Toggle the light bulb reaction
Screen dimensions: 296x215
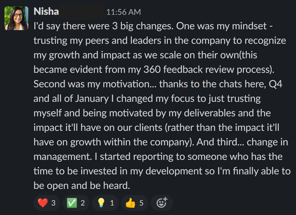pos(105,203)
